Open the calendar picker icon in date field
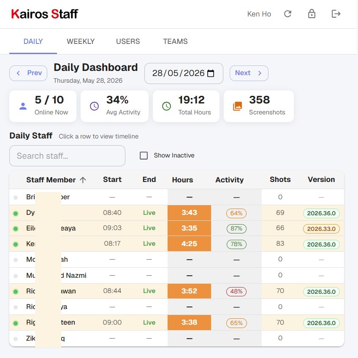Image resolution: width=358 pixels, height=358 pixels. click(211, 73)
